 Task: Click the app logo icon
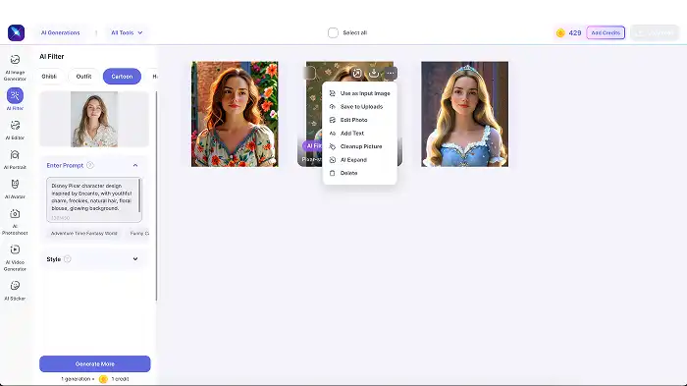(16, 32)
